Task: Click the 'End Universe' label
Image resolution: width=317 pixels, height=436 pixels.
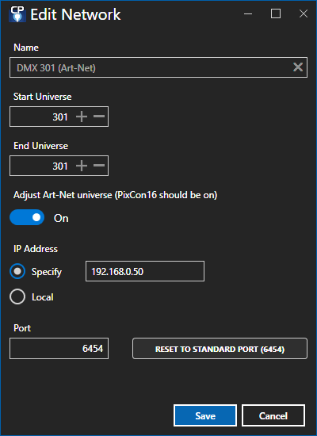Action: pyautogui.click(x=41, y=146)
